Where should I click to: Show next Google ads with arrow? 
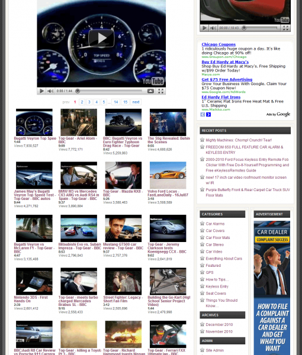[208, 115]
